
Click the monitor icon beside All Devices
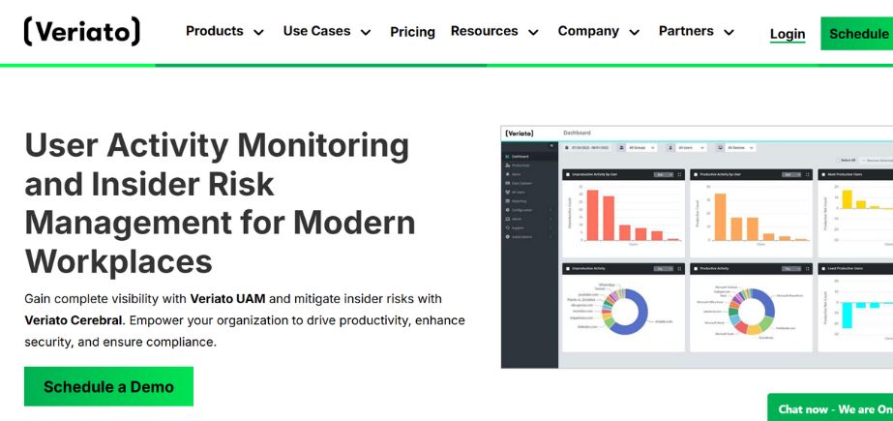pyautogui.click(x=721, y=147)
